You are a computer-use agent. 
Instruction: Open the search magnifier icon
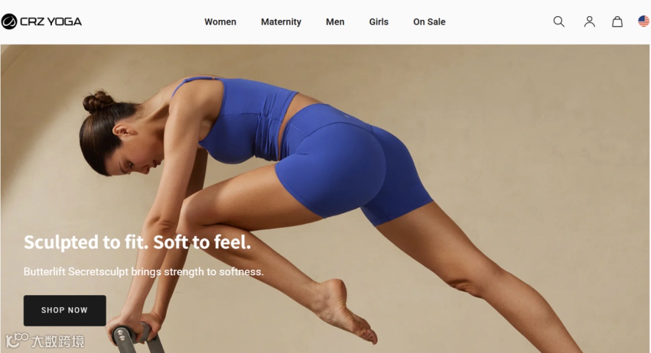click(559, 22)
